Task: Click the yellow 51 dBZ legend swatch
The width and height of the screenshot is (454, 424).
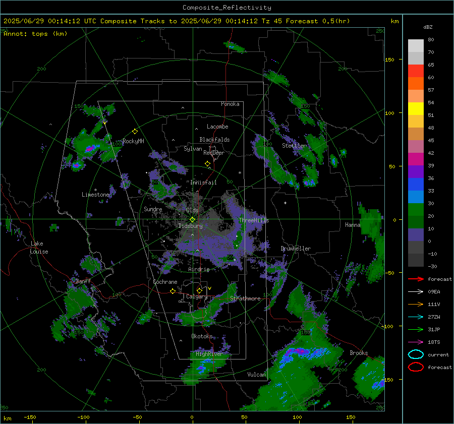Action: pyautogui.click(x=416, y=108)
